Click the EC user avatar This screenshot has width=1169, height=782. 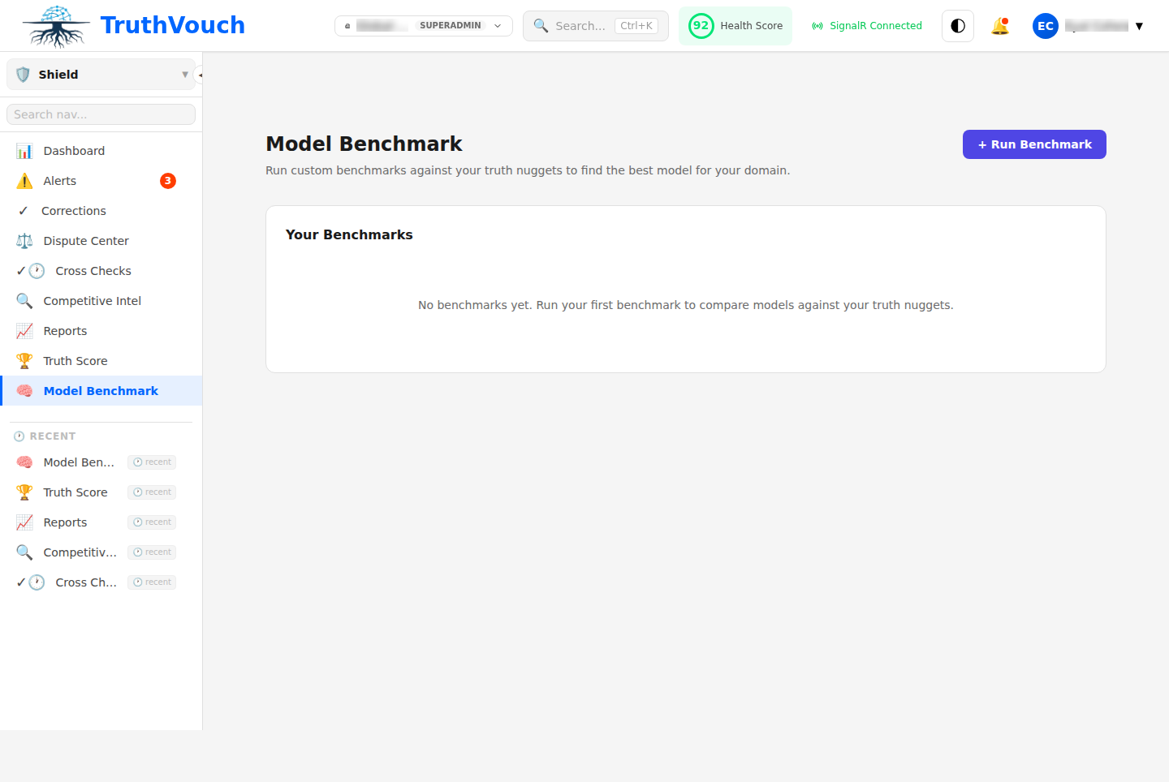tap(1045, 26)
